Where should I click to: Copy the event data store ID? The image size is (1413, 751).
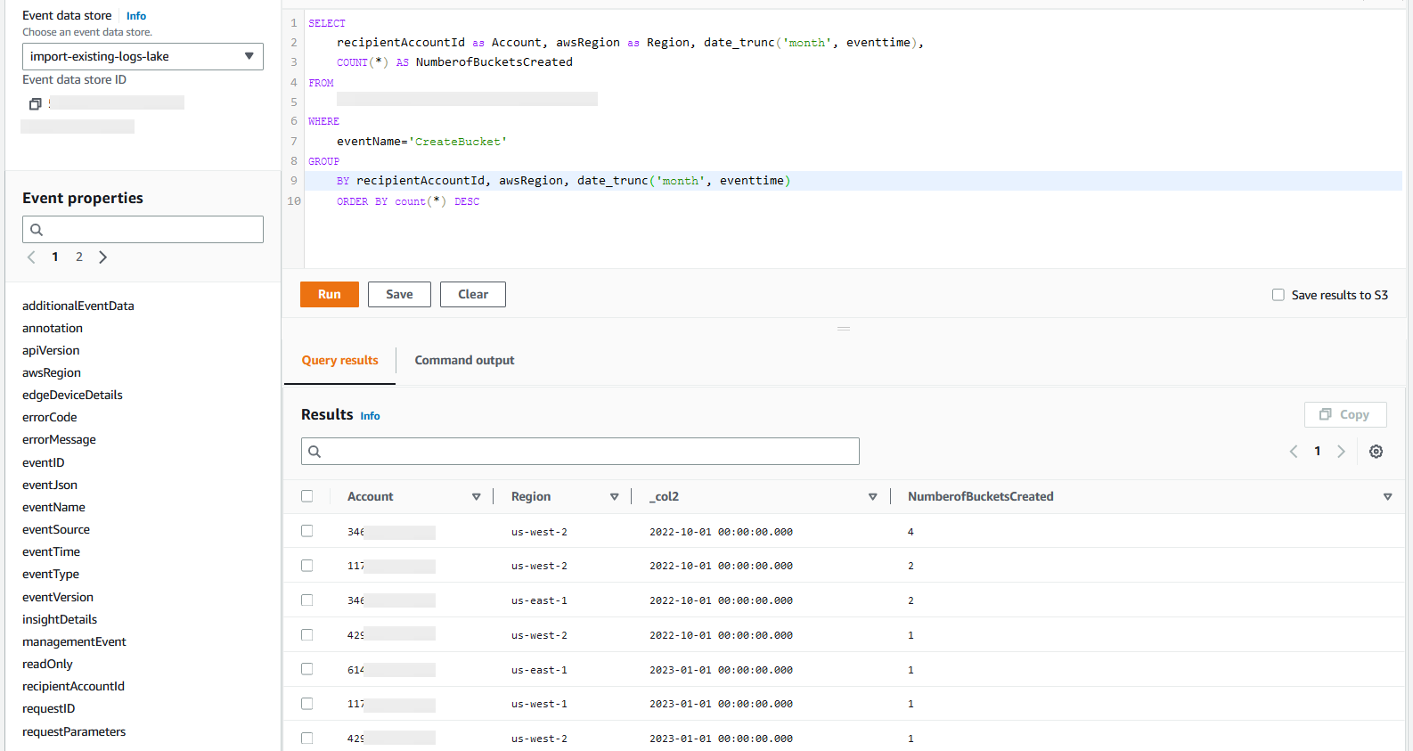[36, 104]
